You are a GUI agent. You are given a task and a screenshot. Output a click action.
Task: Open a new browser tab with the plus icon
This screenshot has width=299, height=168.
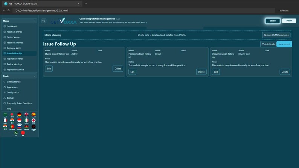[x=86, y=3]
